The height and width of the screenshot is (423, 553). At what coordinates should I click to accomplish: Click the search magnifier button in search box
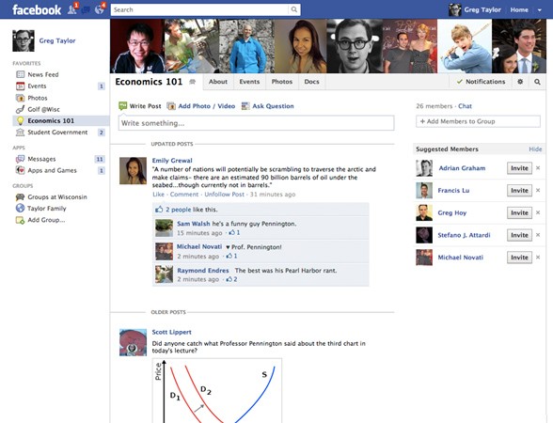(294, 9)
